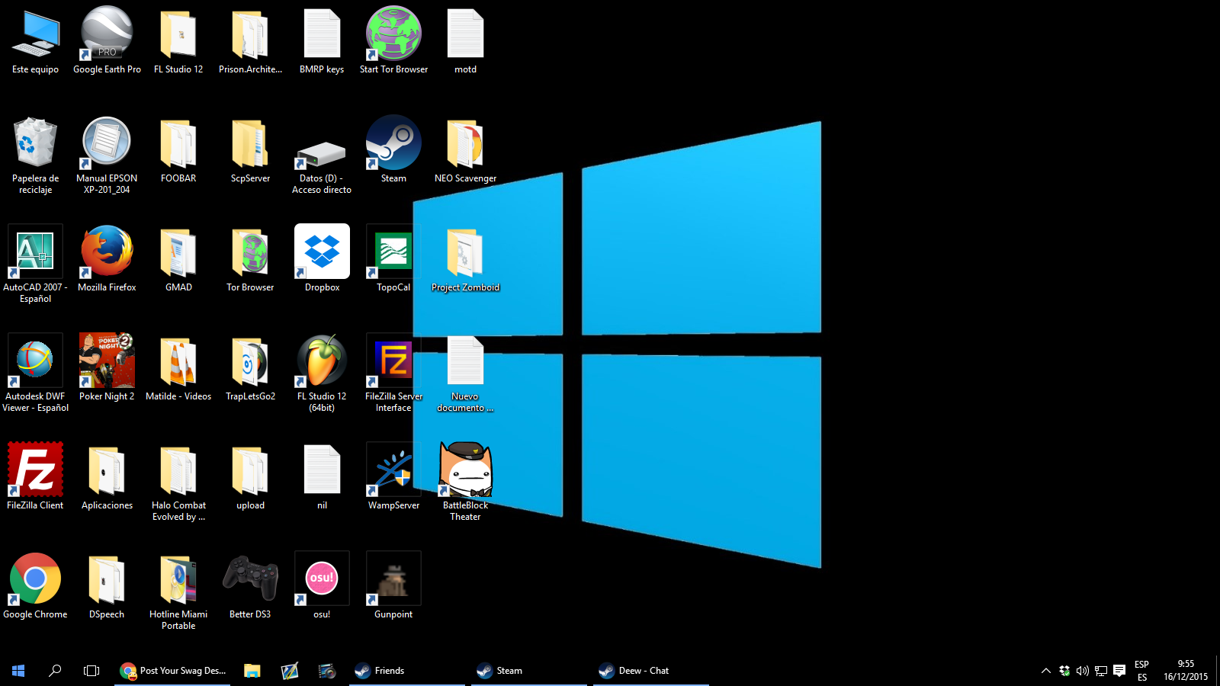The height and width of the screenshot is (686, 1220).
Task: Select the Hotline Miami Portable folder
Action: click(178, 591)
